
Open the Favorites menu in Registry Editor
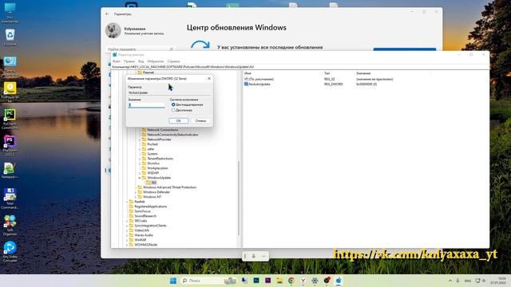point(156,61)
